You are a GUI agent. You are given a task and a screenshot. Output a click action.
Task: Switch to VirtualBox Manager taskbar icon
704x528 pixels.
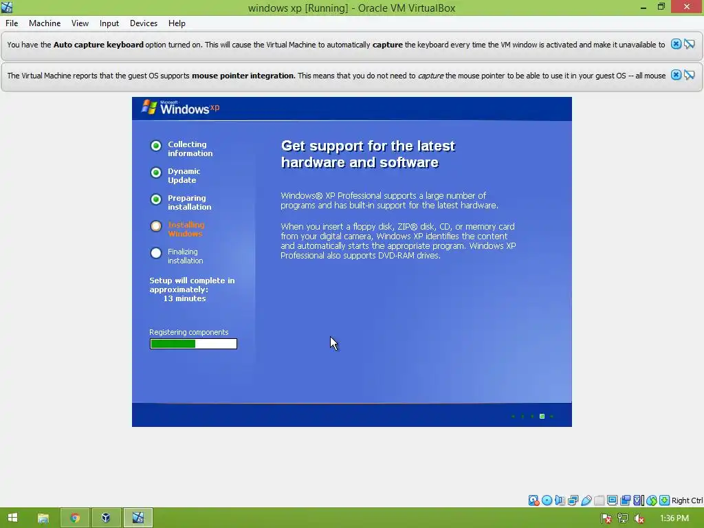[x=106, y=518]
